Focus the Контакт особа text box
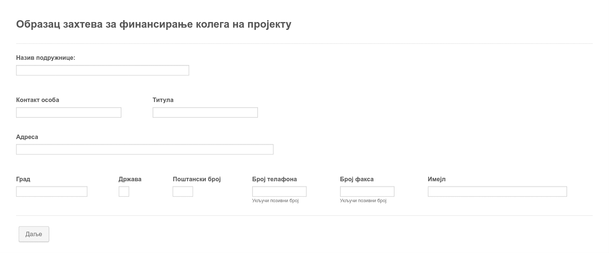Screen dimensions: 609x253 tap(68, 112)
